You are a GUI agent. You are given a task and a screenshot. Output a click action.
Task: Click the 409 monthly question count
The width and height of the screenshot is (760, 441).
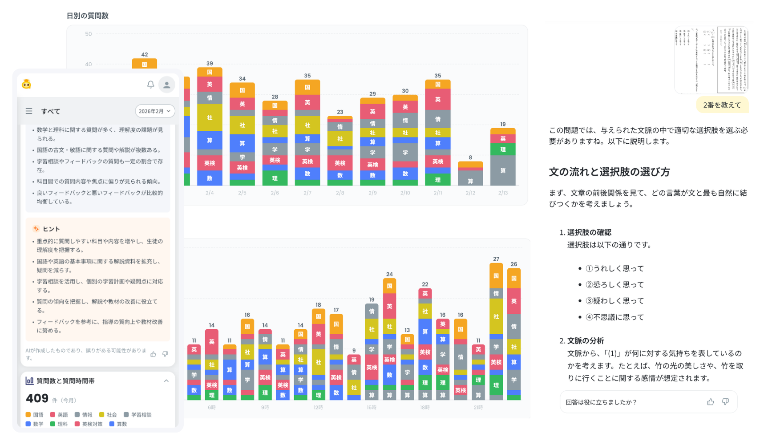click(38, 398)
